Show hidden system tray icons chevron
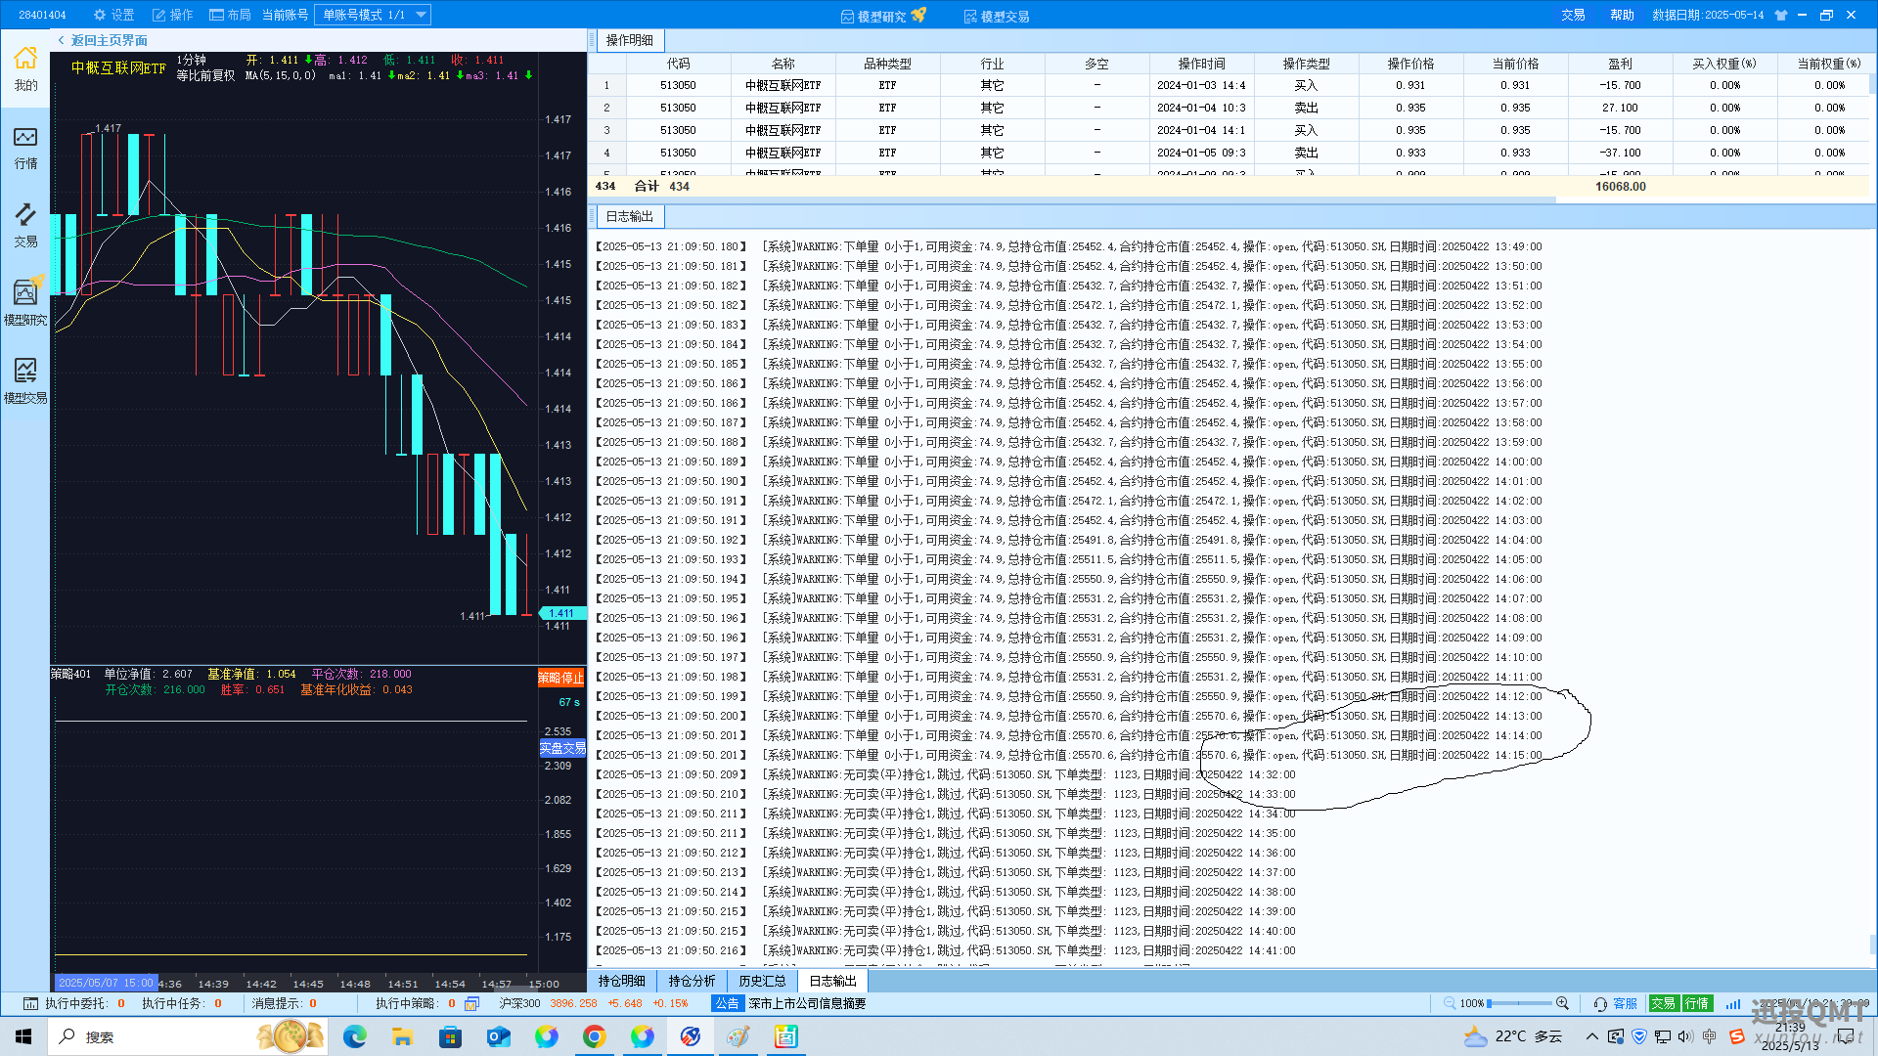Screen dimensions: 1878x1056 pos(1592,1036)
